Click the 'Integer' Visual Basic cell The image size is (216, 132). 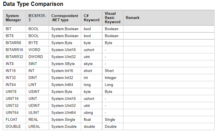click(113, 78)
